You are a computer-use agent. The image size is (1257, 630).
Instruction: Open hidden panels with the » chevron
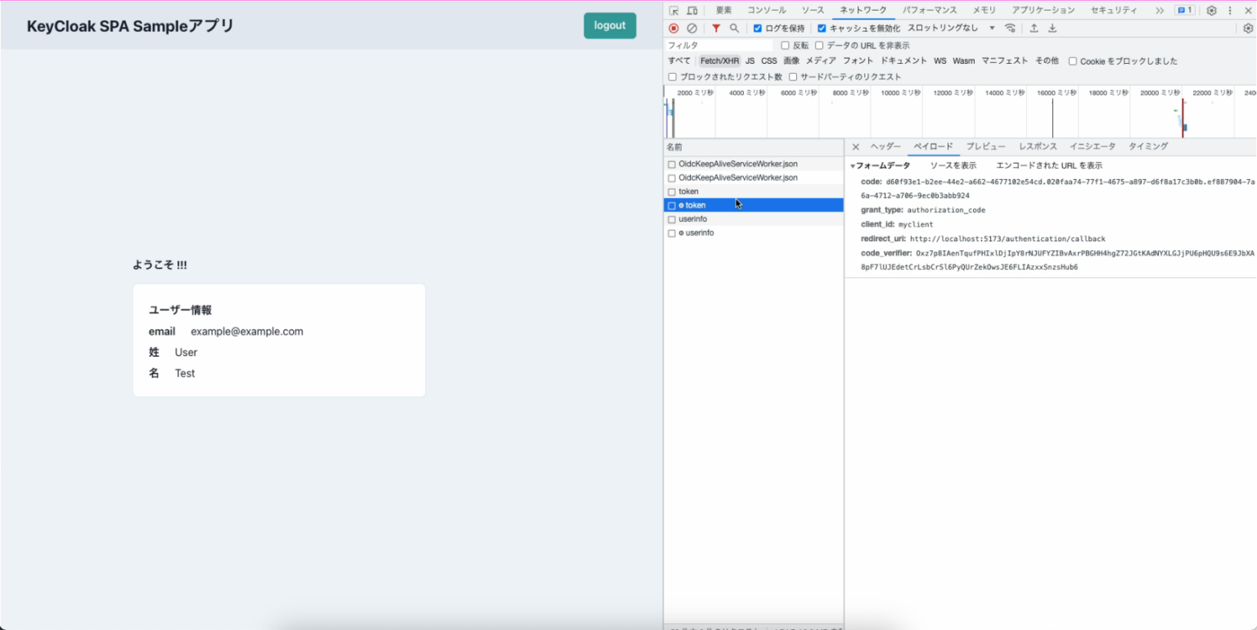pyautogui.click(x=1160, y=10)
